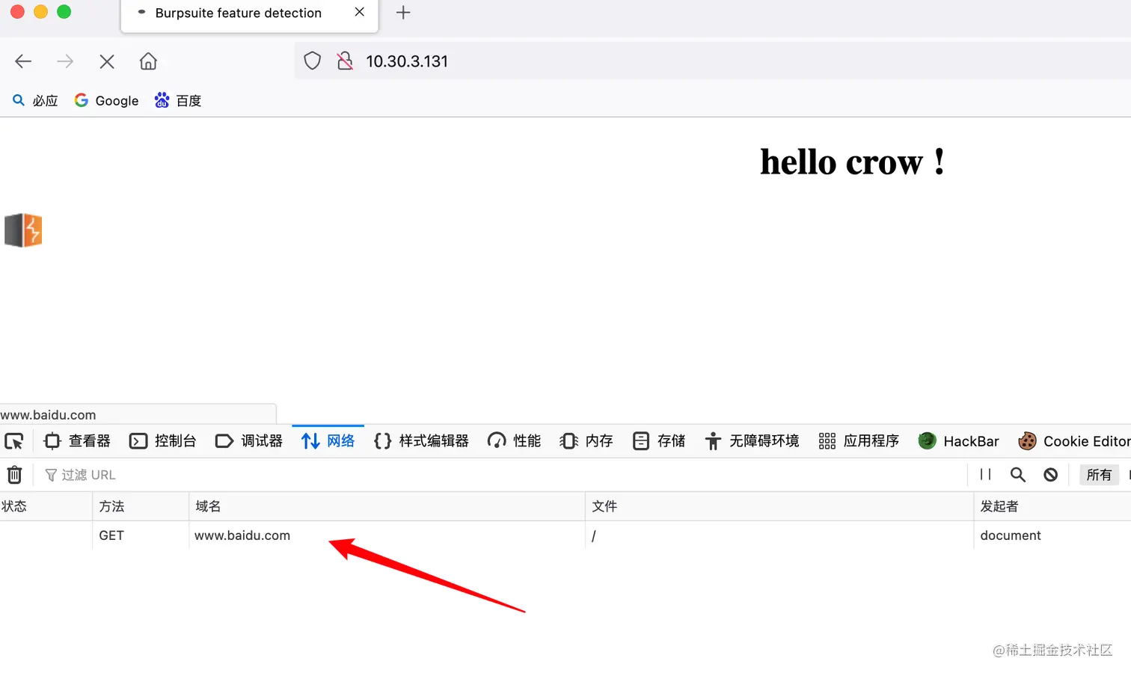Select the 所有 filter button
Image resolution: width=1131 pixels, height=676 pixels.
(1099, 475)
